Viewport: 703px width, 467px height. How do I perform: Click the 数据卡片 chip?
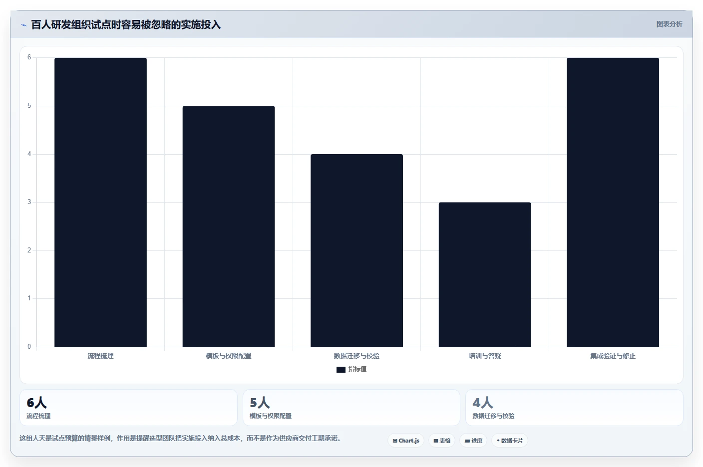tap(510, 441)
